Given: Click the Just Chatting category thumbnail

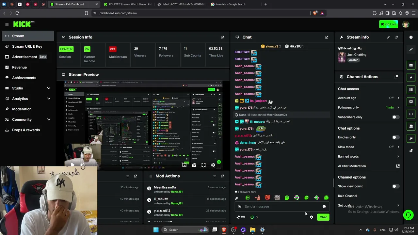Looking at the screenshot, I should pos(342,57).
